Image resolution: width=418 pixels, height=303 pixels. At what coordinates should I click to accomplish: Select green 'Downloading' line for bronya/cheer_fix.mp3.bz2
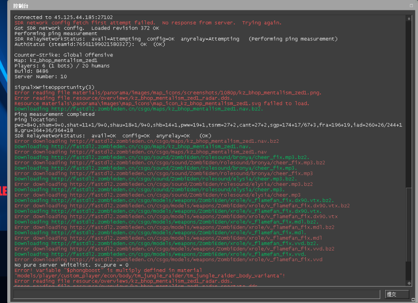pos(162,157)
